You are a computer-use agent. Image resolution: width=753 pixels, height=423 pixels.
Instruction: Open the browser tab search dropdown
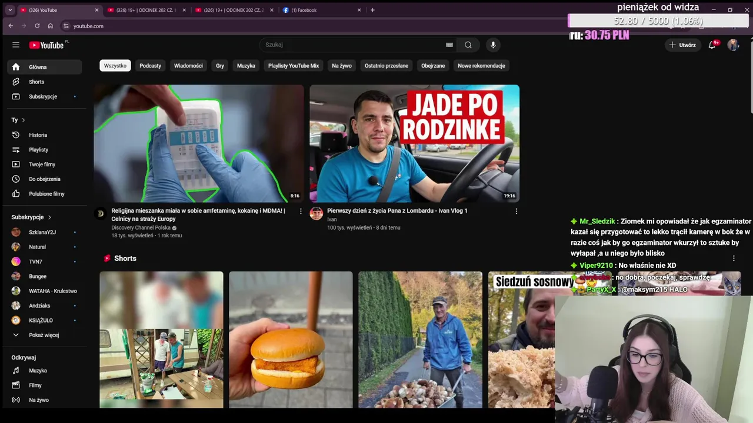tap(9, 10)
